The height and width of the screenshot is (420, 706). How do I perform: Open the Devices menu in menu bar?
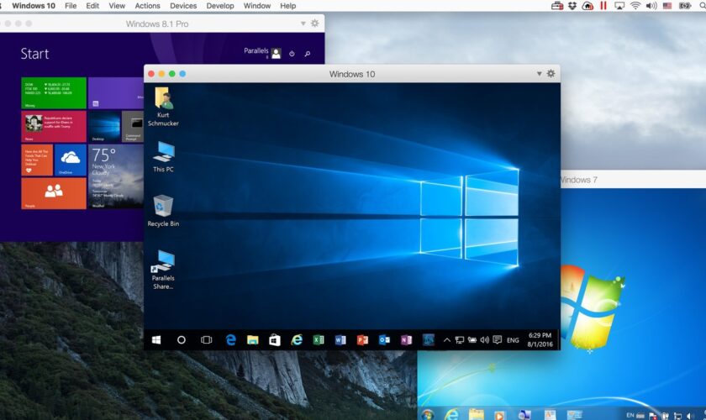[183, 6]
